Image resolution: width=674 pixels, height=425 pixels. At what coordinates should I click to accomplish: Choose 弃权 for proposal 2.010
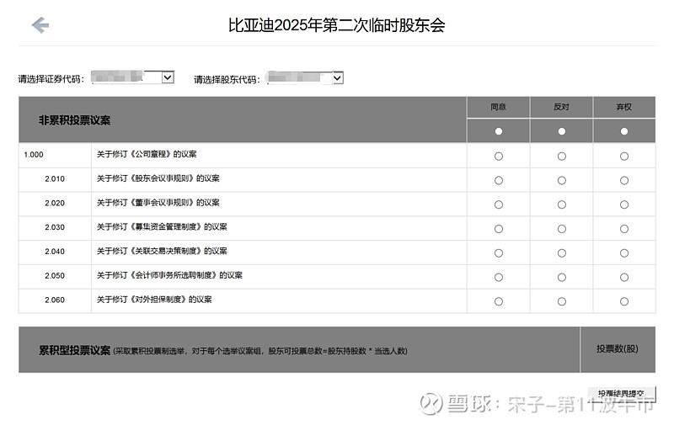pyautogui.click(x=624, y=180)
